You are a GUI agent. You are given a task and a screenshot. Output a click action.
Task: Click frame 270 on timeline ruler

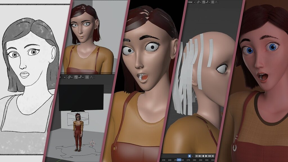point(188,160)
